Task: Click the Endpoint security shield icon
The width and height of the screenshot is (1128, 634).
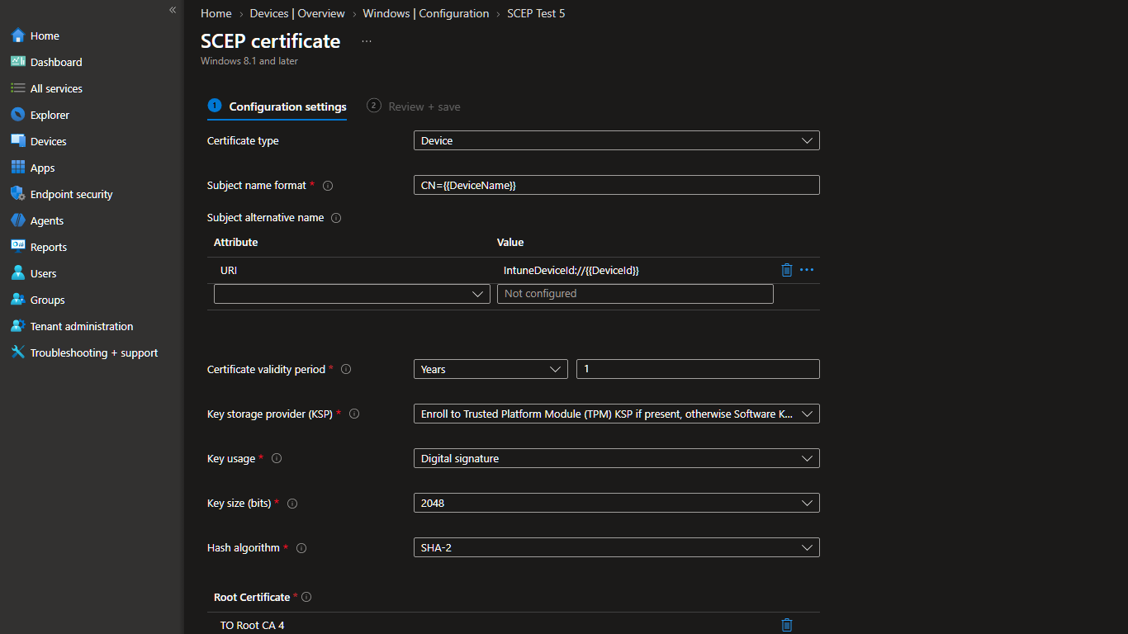Action: 18,194
